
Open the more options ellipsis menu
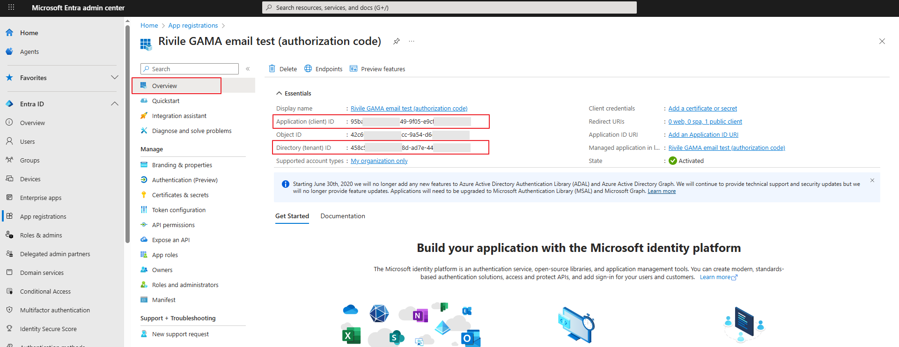pos(412,41)
